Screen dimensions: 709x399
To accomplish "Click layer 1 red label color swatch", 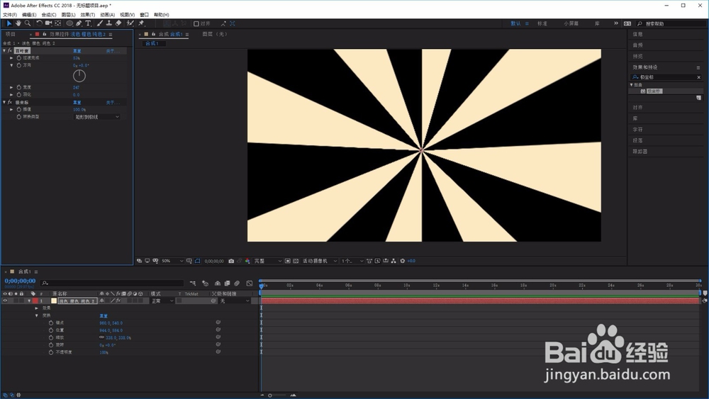I will [35, 301].
